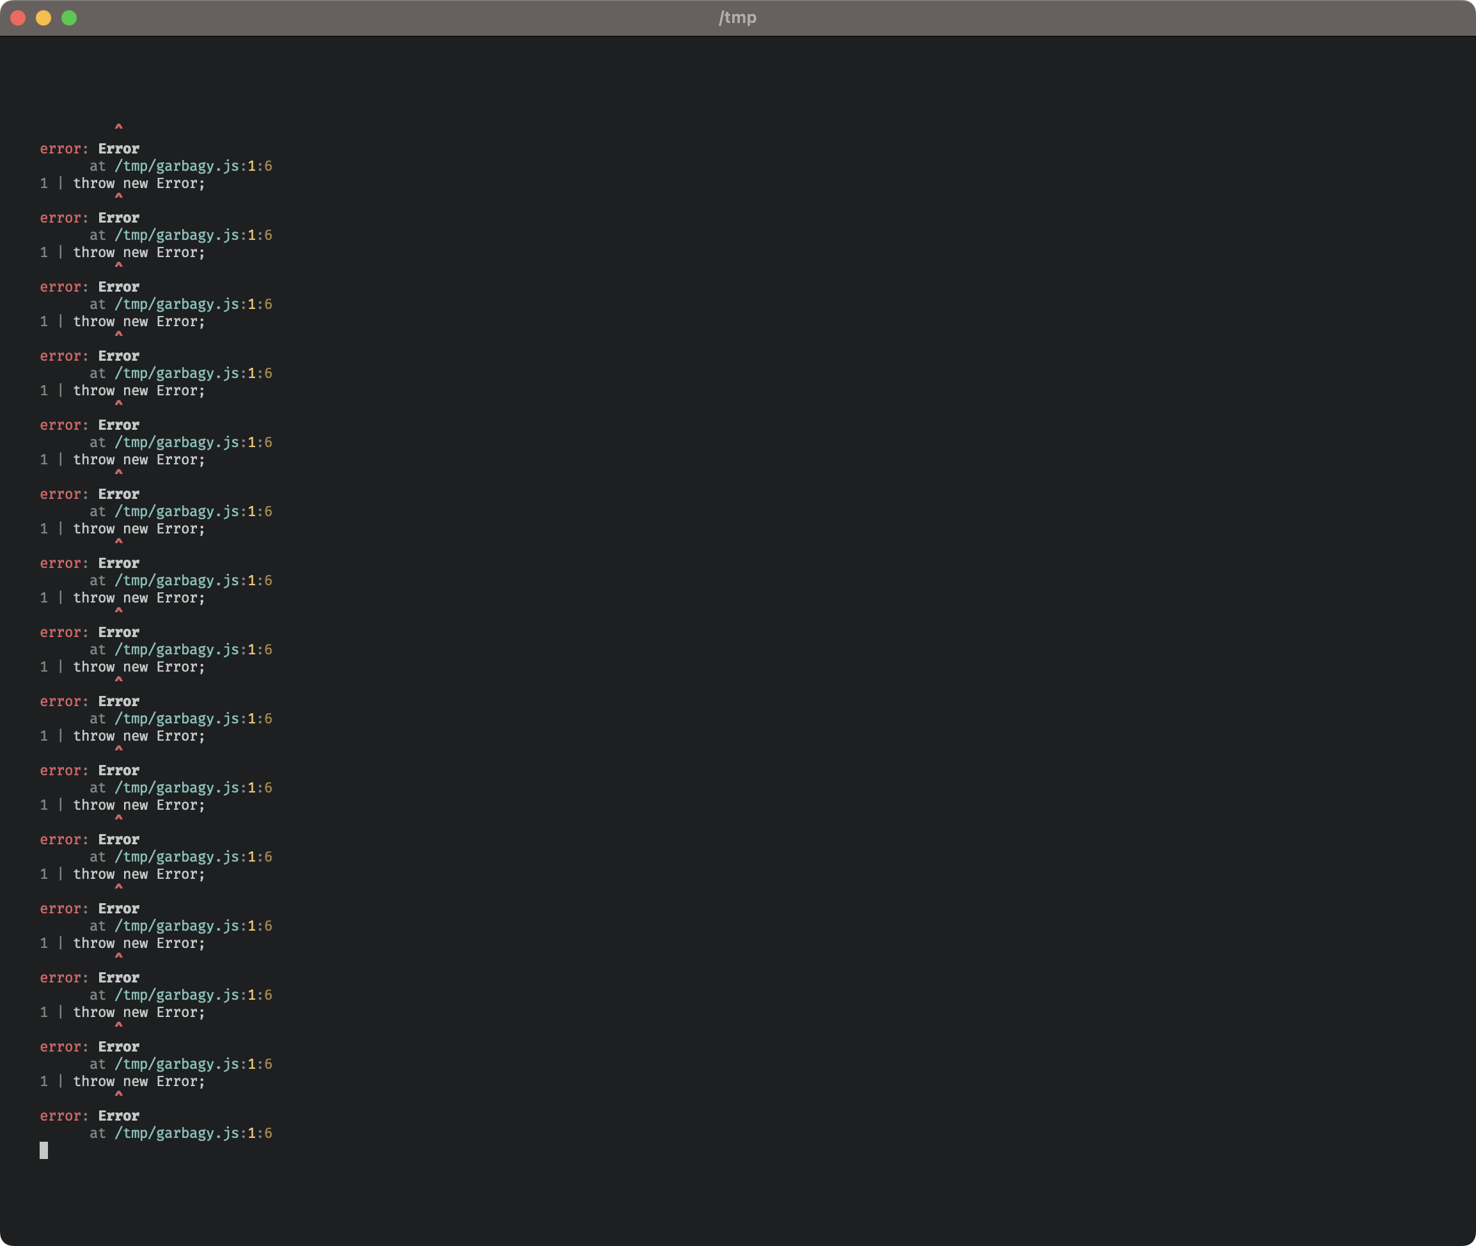Click the line number 1 next to first snippet
The image size is (1476, 1246).
tap(43, 183)
